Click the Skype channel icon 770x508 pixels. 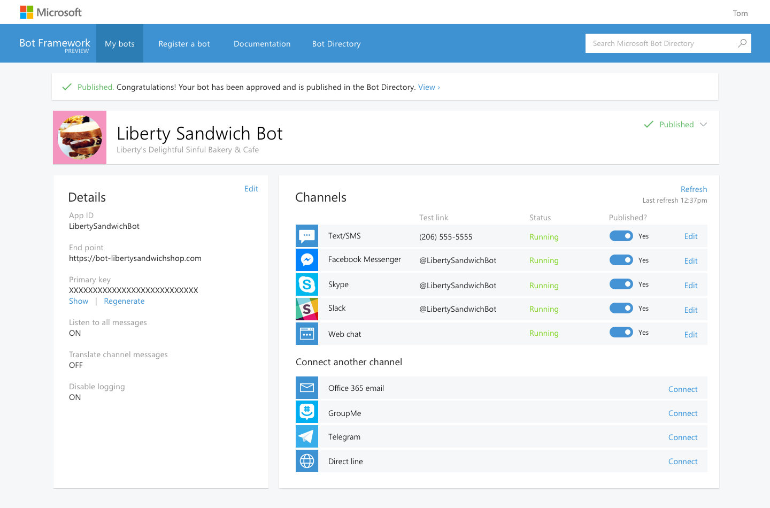click(x=307, y=284)
